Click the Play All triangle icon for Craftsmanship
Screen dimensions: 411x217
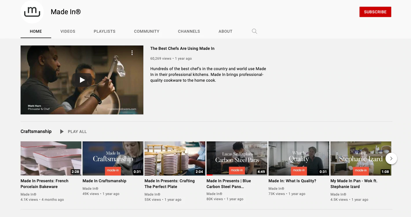62,131
